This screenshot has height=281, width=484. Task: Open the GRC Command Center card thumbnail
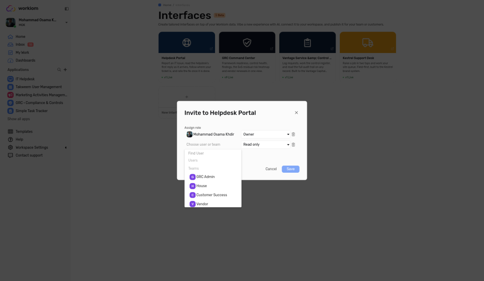(x=247, y=42)
